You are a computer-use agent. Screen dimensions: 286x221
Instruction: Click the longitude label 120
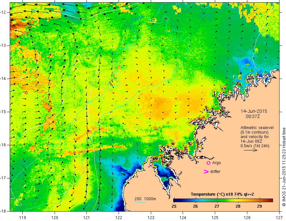coord(55,217)
